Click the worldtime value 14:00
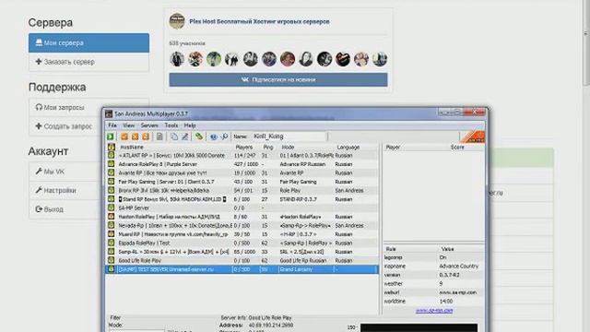 pyautogui.click(x=445, y=302)
